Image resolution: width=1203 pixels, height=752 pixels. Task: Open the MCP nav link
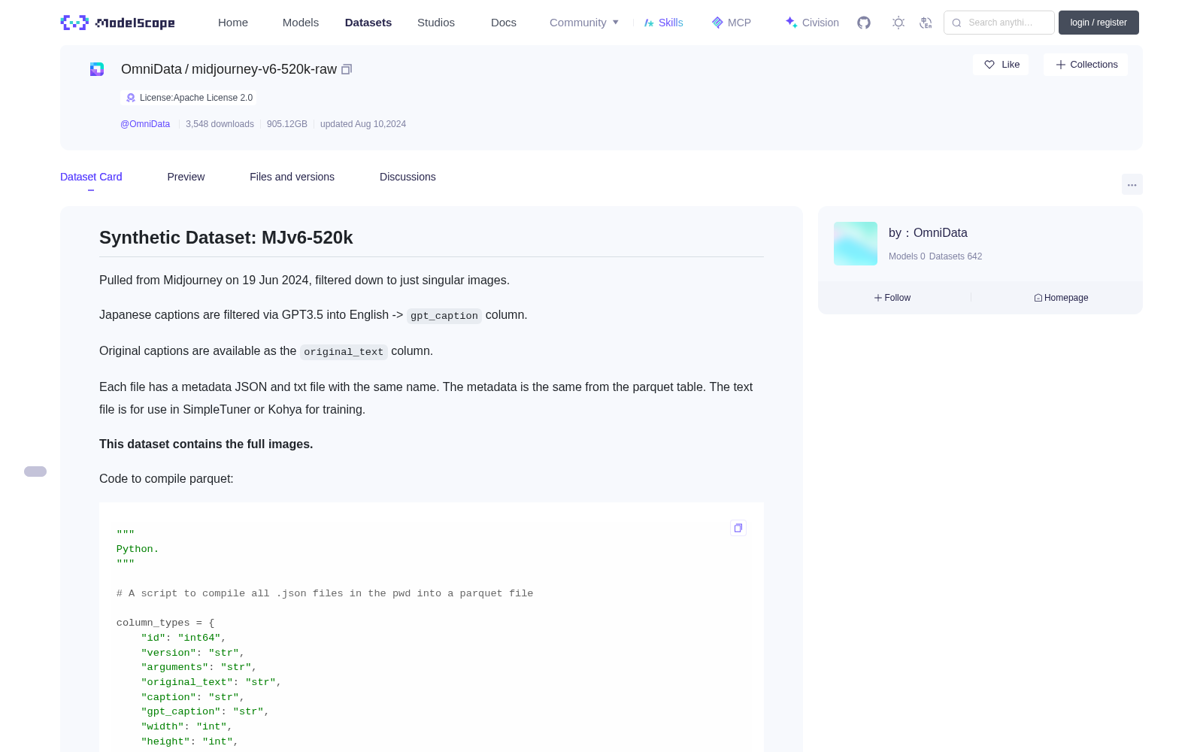click(x=732, y=23)
